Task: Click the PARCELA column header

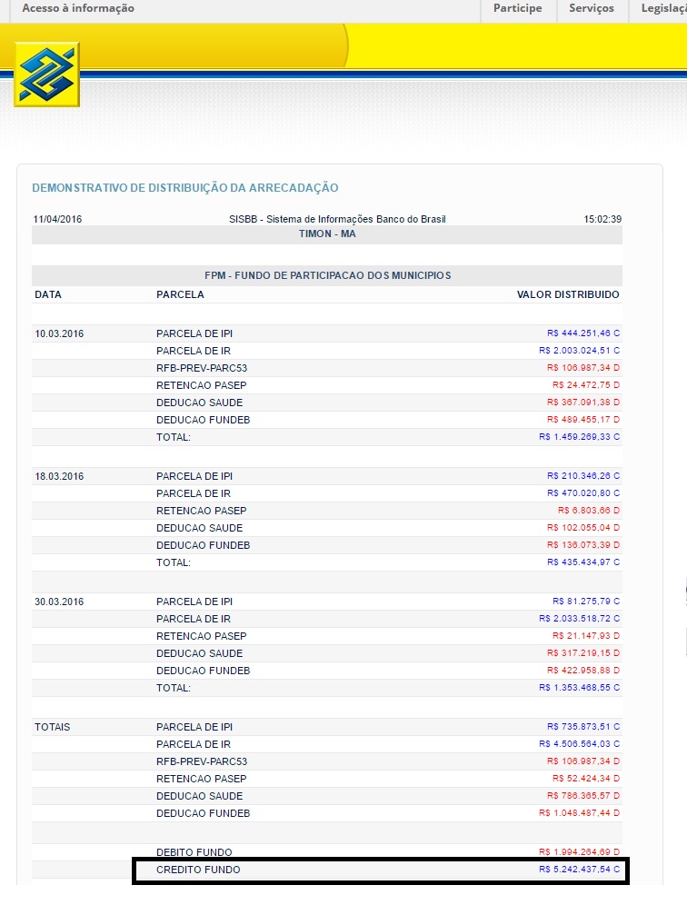Action: pyautogui.click(x=180, y=294)
